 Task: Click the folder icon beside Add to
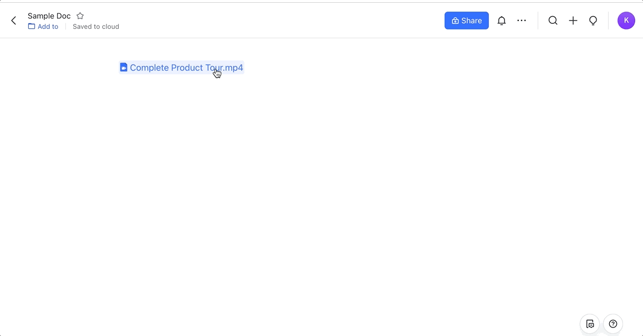click(32, 27)
